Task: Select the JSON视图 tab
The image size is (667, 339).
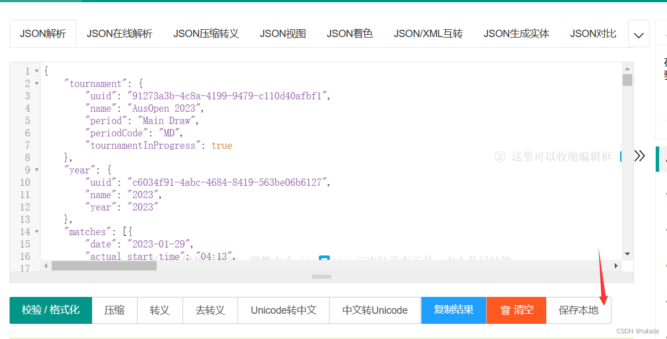Action: (x=283, y=34)
